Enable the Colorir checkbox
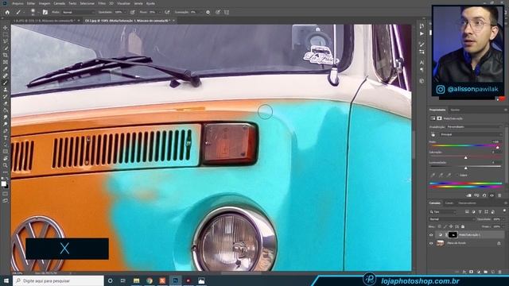The image size is (509, 286). pos(458,175)
